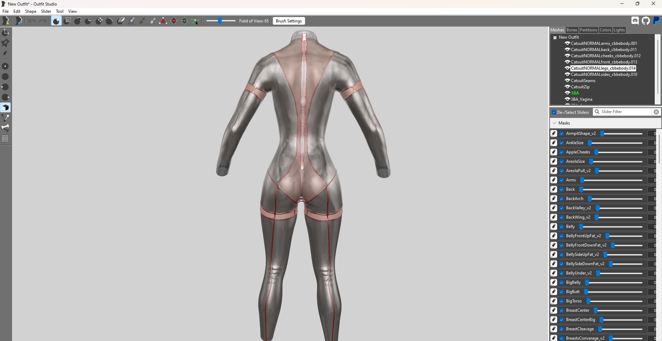Image resolution: width=662 pixels, height=341 pixels.
Task: Click the edit pencil for BackArch slider
Action: click(554, 199)
